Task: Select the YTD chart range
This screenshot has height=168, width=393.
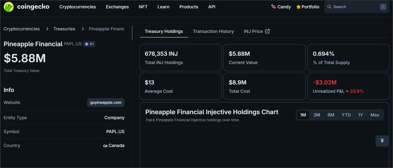Action: coord(346,115)
